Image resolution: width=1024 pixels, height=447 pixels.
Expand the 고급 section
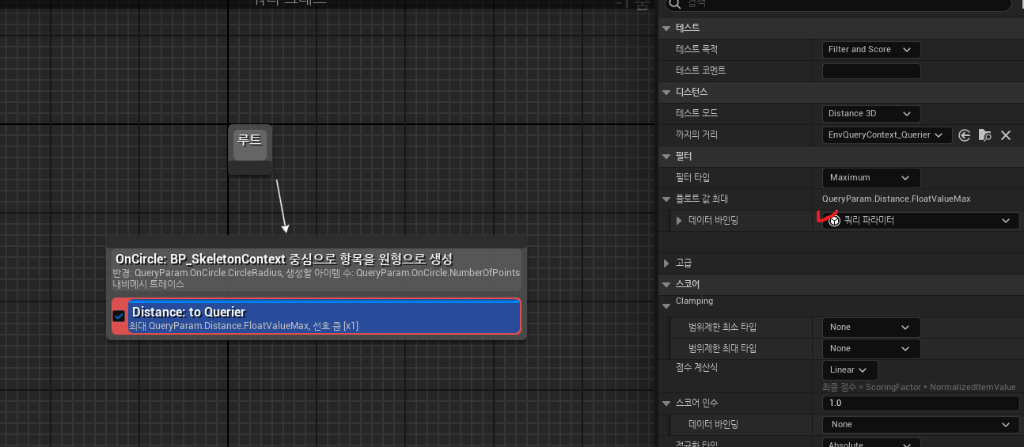coord(666,263)
